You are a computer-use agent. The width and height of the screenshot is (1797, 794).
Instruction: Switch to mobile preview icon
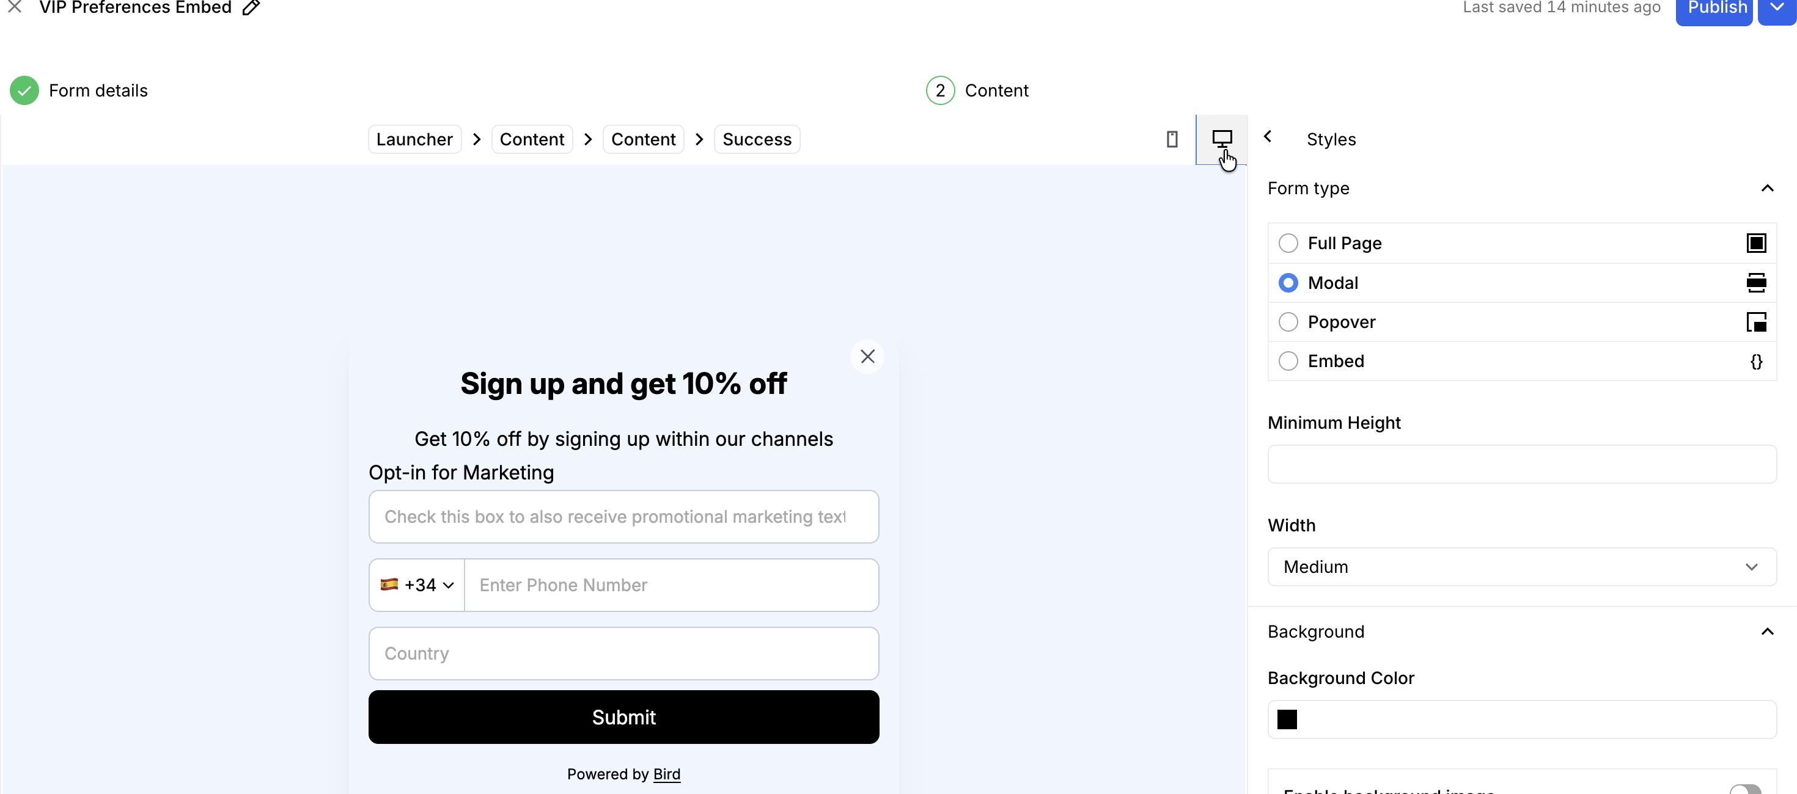[x=1172, y=139]
